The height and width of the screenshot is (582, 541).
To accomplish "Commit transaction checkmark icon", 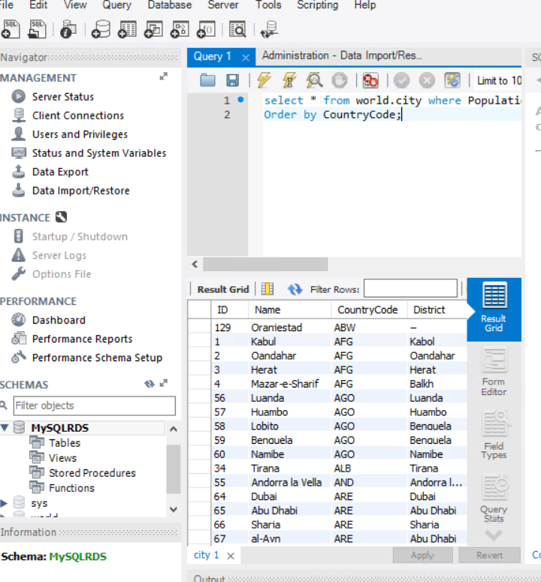I will tap(401, 80).
